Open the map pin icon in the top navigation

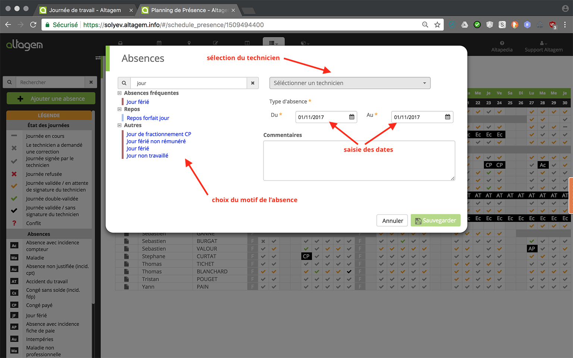click(x=189, y=43)
